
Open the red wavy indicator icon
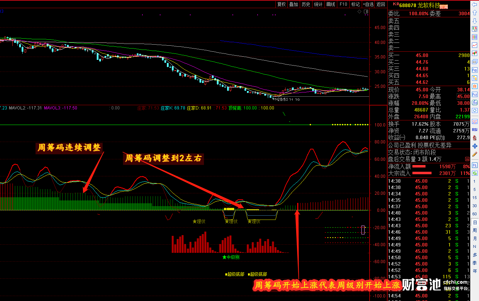click(474, 121)
